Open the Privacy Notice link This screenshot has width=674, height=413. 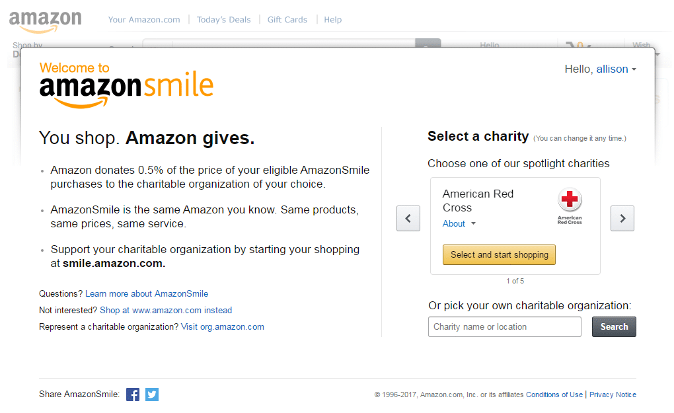click(613, 395)
